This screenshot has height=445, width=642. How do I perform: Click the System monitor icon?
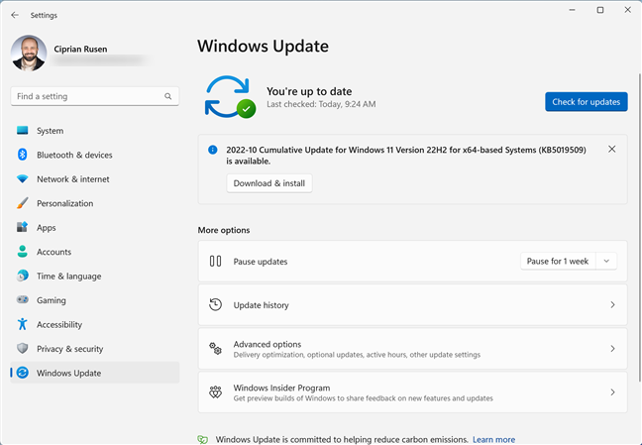pos(23,130)
